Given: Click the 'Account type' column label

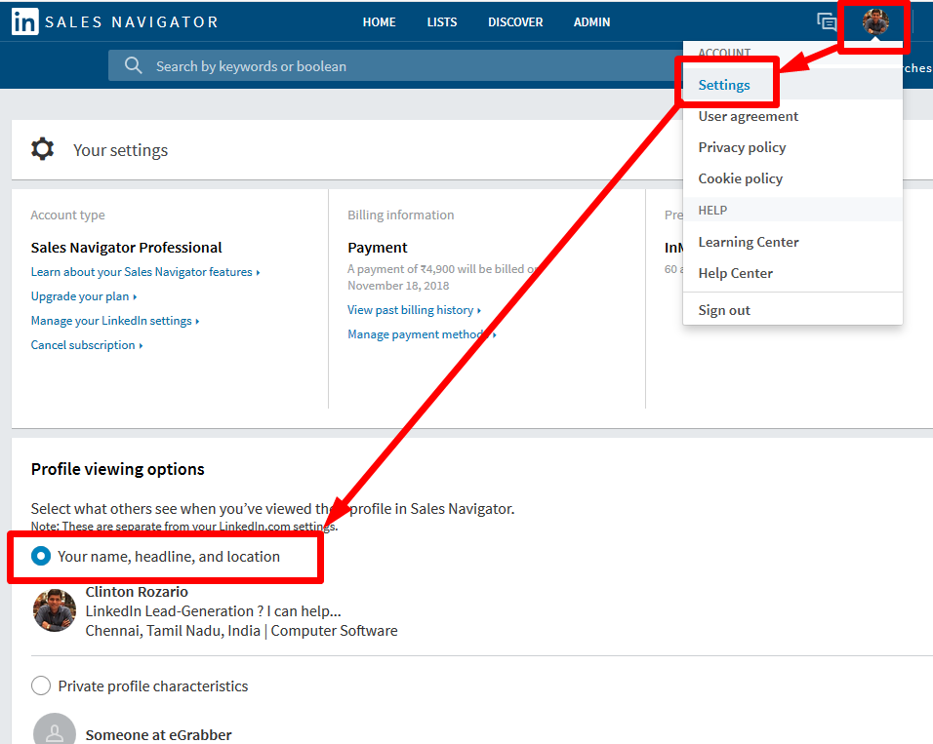Looking at the screenshot, I should click(68, 215).
